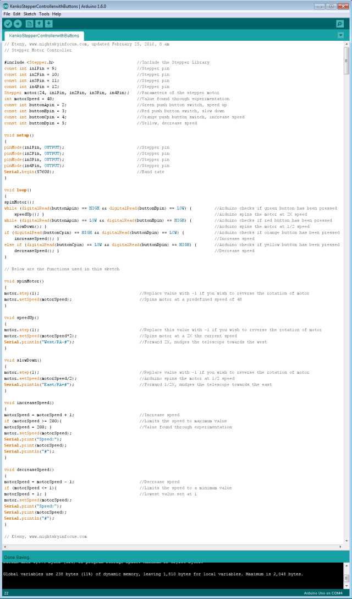352x599 pixels.
Task: Click 'Serial.println("East/RA+#");' line
Action: click(x=39, y=385)
